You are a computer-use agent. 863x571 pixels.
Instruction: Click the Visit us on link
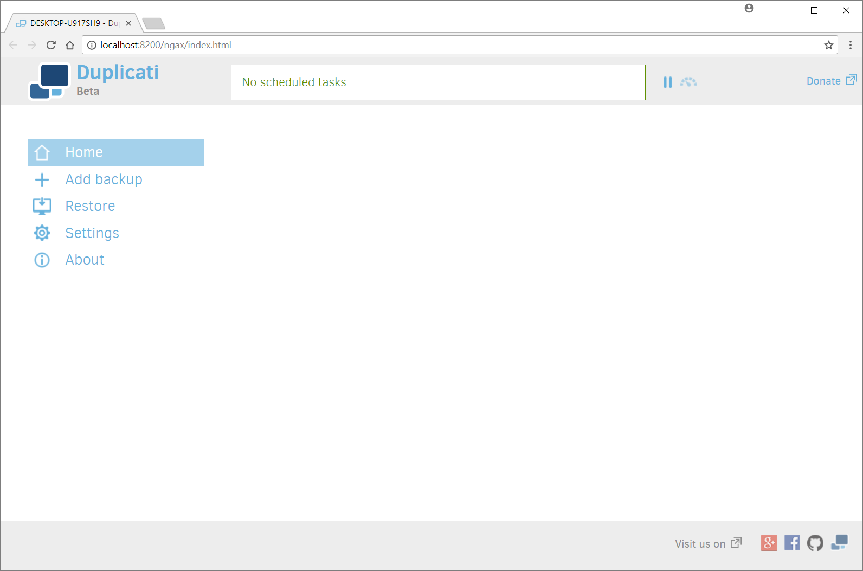pyautogui.click(x=700, y=543)
